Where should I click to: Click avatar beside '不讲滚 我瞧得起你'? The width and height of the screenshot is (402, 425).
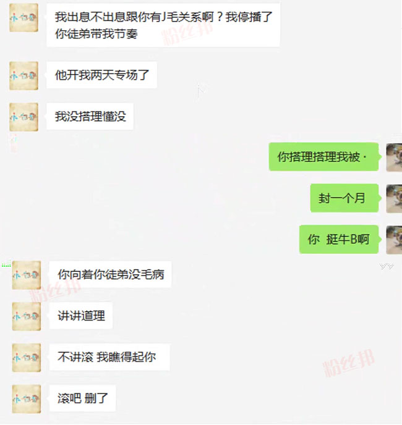(27, 358)
